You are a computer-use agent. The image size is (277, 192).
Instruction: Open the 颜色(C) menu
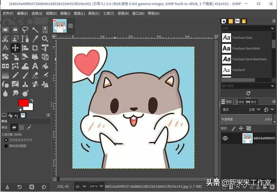[94, 13]
